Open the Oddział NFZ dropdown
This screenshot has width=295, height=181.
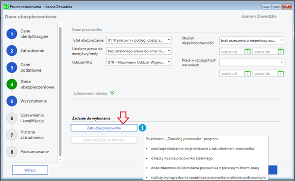pyautogui.click(x=139, y=62)
